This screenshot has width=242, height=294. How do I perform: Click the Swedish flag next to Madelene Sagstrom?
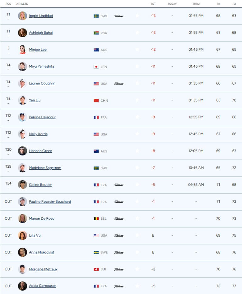pyautogui.click(x=96, y=168)
